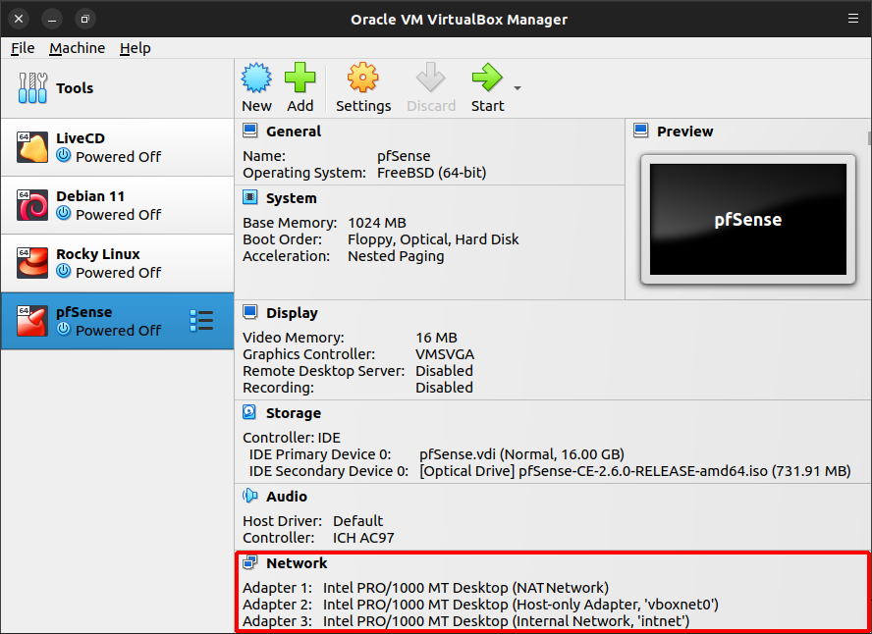Select the Debian 11 virtual machine
872x634 pixels.
[117, 205]
